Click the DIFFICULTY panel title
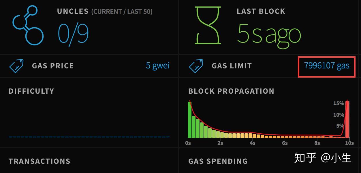The height and width of the screenshot is (173, 361). tap(31, 91)
